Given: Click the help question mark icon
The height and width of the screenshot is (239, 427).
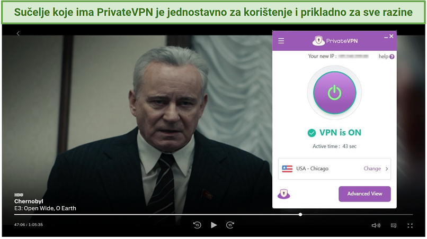Looking at the screenshot, I should coord(392,57).
